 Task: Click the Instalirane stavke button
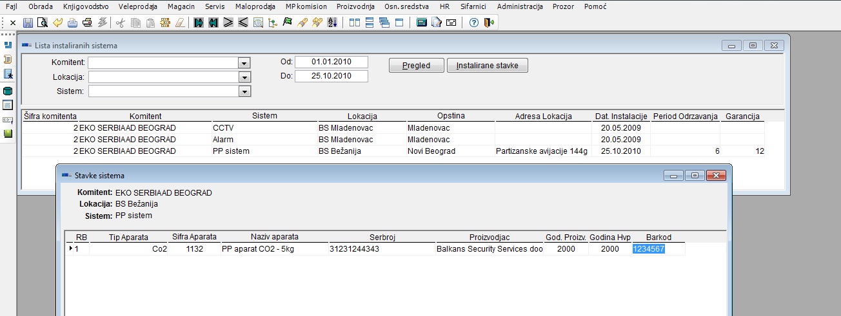click(x=488, y=66)
